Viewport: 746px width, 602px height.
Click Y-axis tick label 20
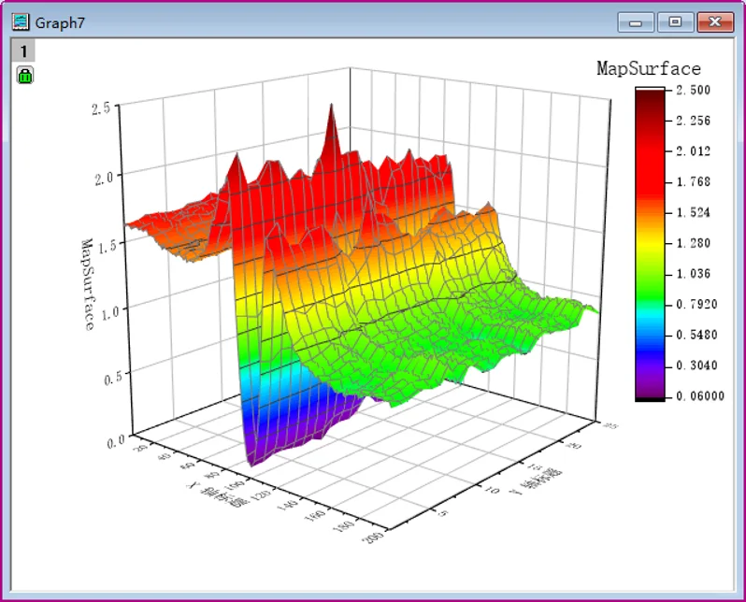click(x=575, y=446)
